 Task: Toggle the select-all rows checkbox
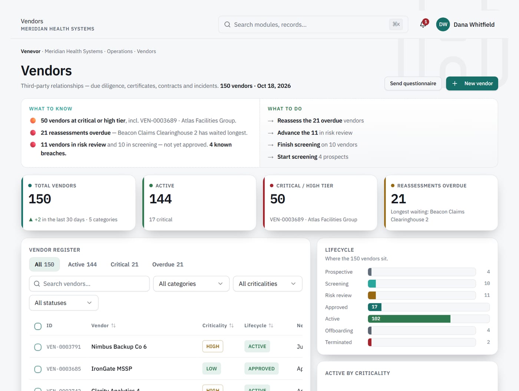pos(38,326)
